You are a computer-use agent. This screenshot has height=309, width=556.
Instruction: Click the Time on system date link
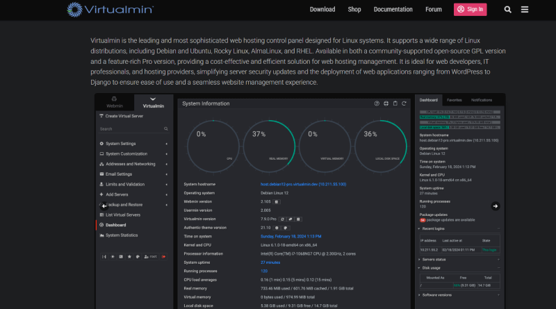coord(291,236)
